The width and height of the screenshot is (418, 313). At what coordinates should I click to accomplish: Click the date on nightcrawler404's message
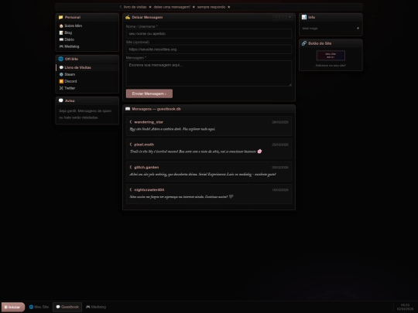pos(280,190)
